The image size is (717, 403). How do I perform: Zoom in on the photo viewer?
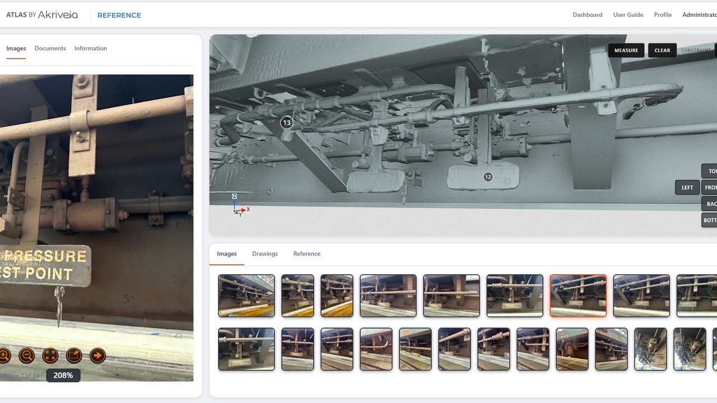coord(3,355)
